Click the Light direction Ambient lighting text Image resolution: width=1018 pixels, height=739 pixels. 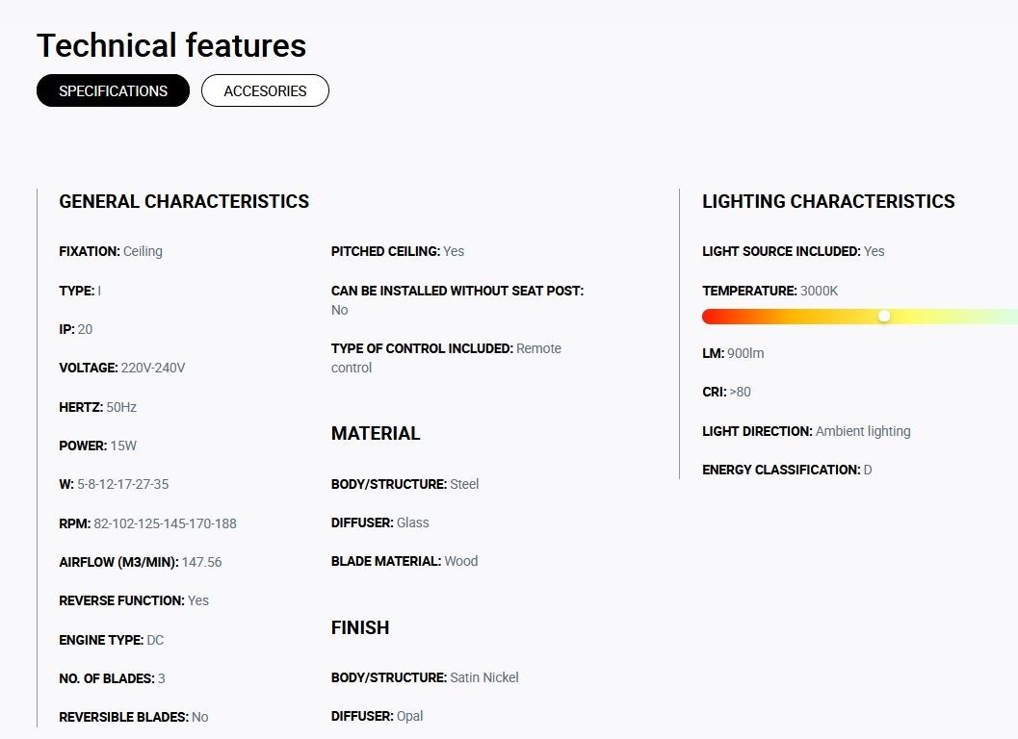pyautogui.click(x=862, y=431)
